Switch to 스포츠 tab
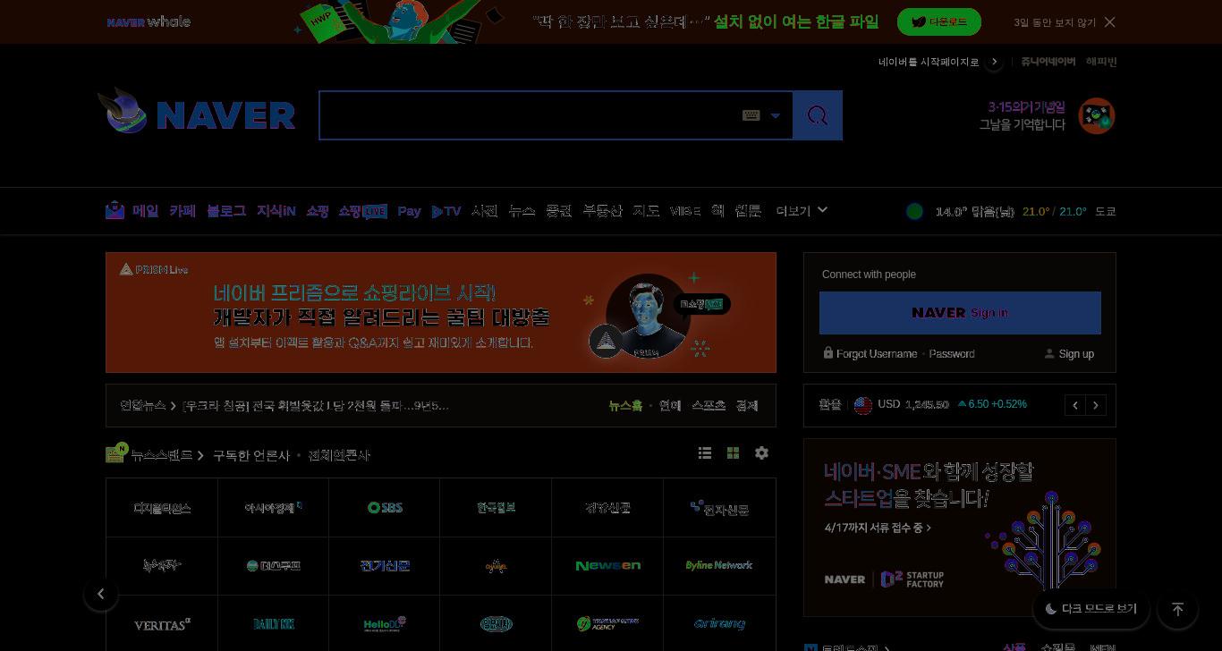This screenshot has width=1222, height=651. tap(709, 406)
